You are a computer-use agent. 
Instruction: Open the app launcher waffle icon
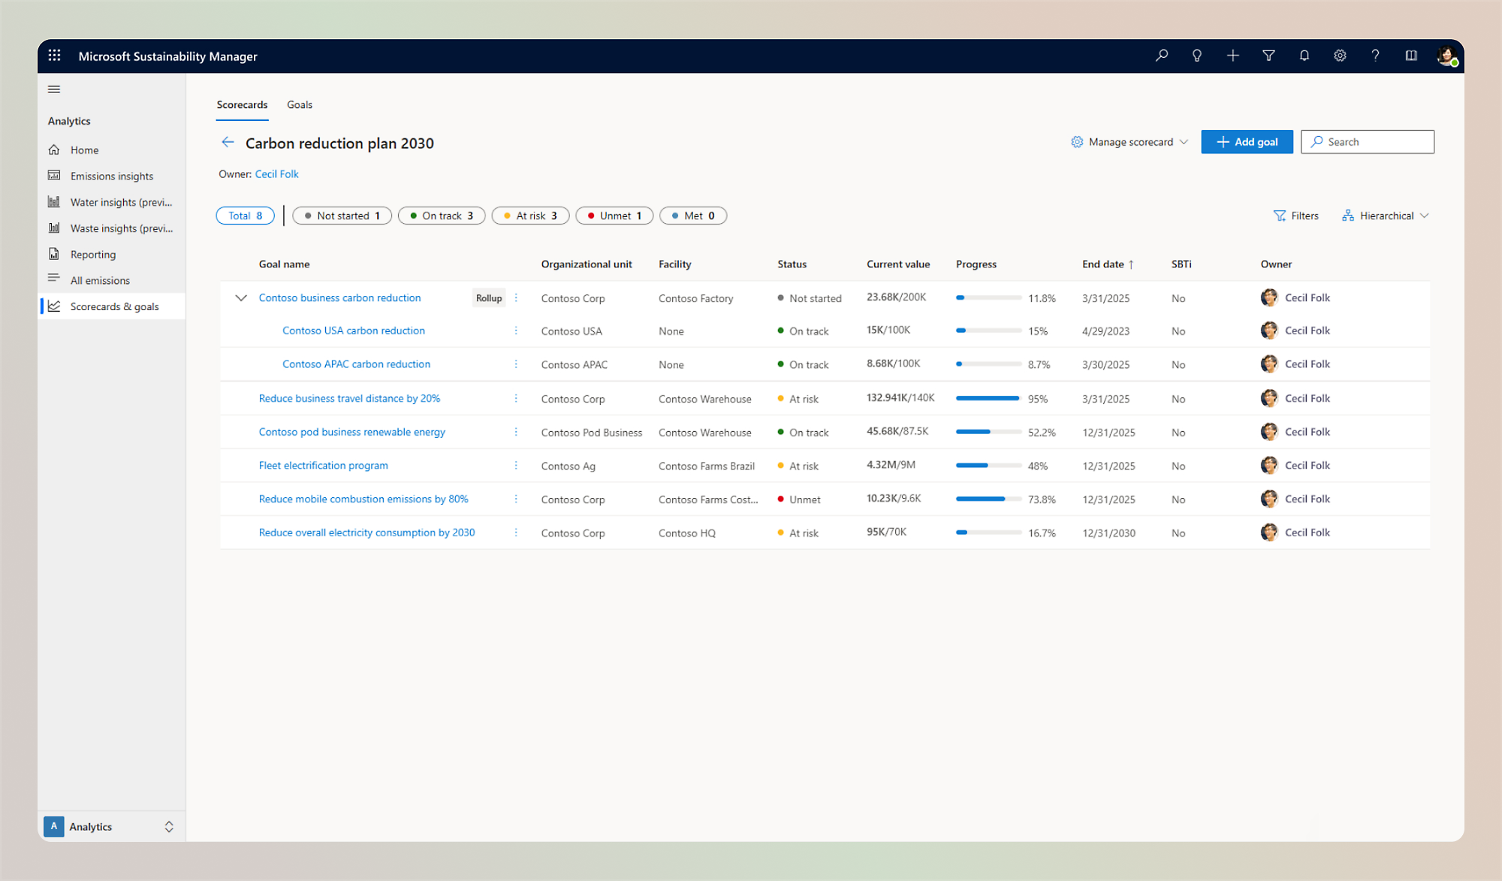coord(55,56)
